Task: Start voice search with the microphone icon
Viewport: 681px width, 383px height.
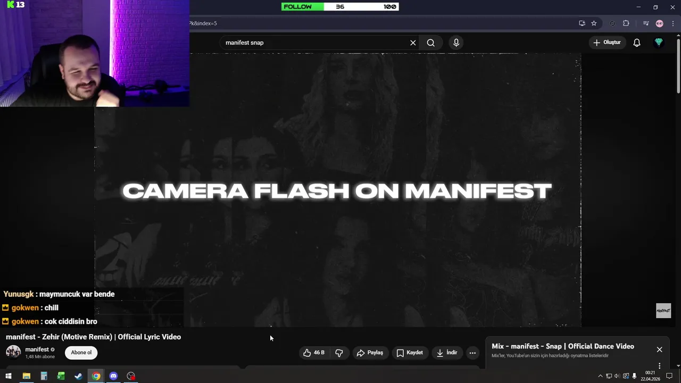Action: pos(456,43)
